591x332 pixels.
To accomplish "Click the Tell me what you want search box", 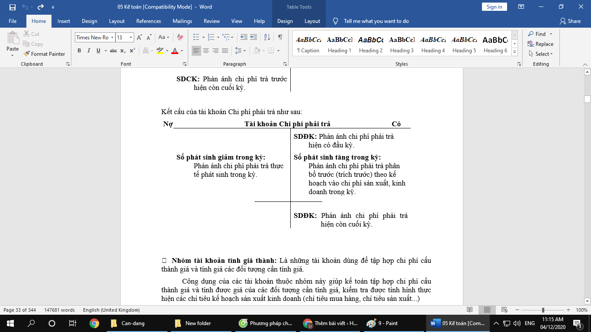I will coord(376,21).
